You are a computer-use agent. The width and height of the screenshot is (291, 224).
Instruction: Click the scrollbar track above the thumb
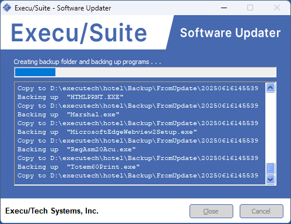(270, 127)
